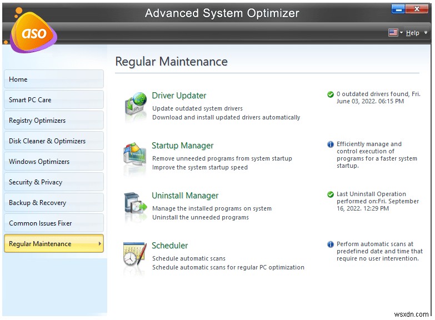Click the Startup Manager icon
This screenshot has width=435, height=320.
(x=135, y=154)
